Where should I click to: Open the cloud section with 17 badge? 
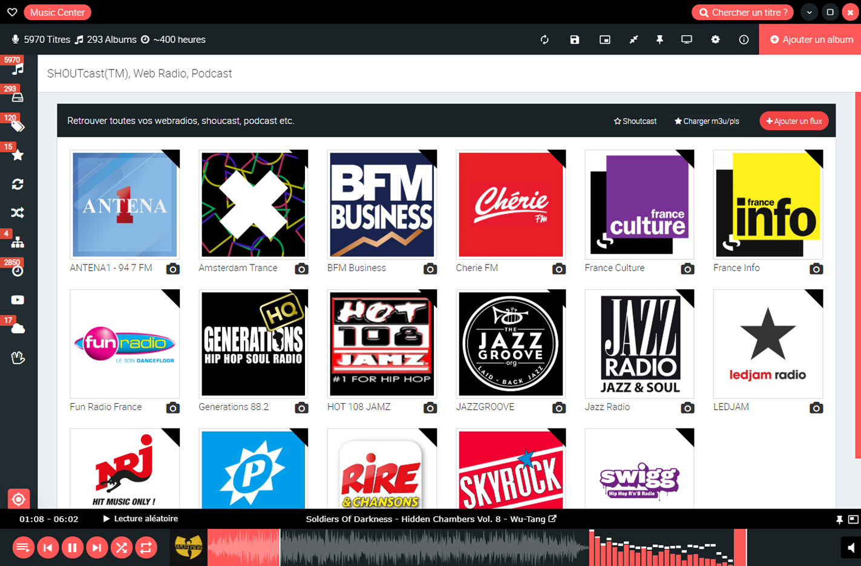18,329
